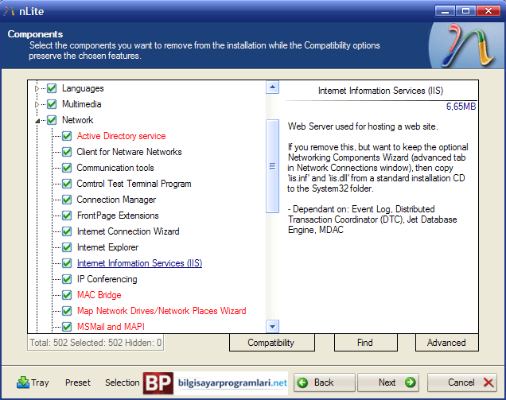This screenshot has height=400, width=506.
Task: Expand the Languages tree node
Action: 37,88
